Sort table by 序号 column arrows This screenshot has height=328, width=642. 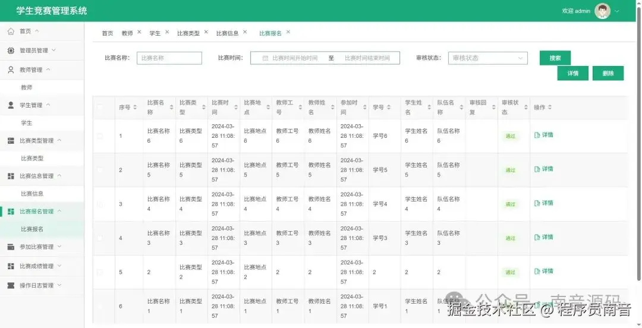[135, 108]
